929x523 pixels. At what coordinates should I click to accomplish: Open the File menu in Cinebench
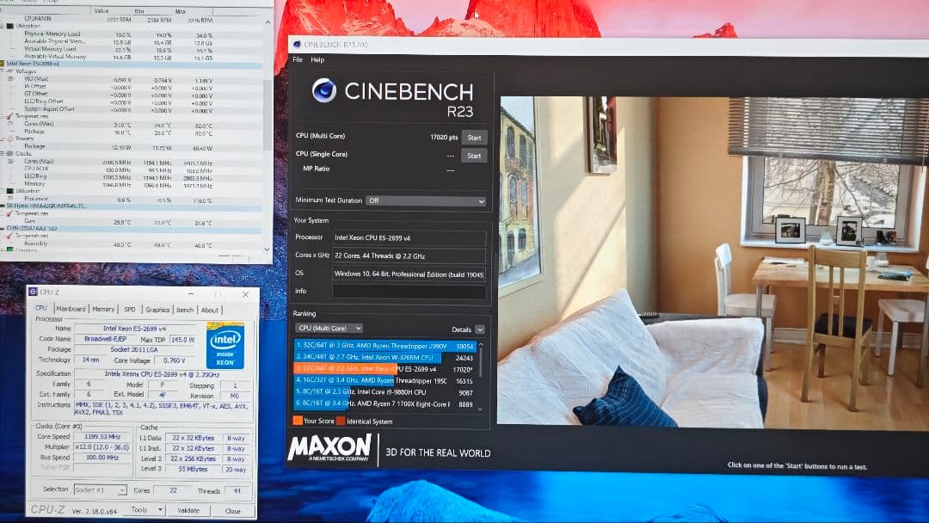tap(298, 60)
